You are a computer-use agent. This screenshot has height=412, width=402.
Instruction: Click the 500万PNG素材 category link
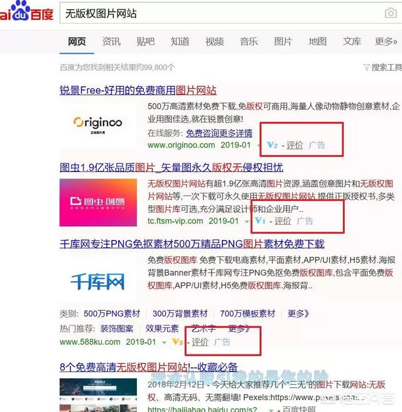pyautogui.click(x=112, y=313)
